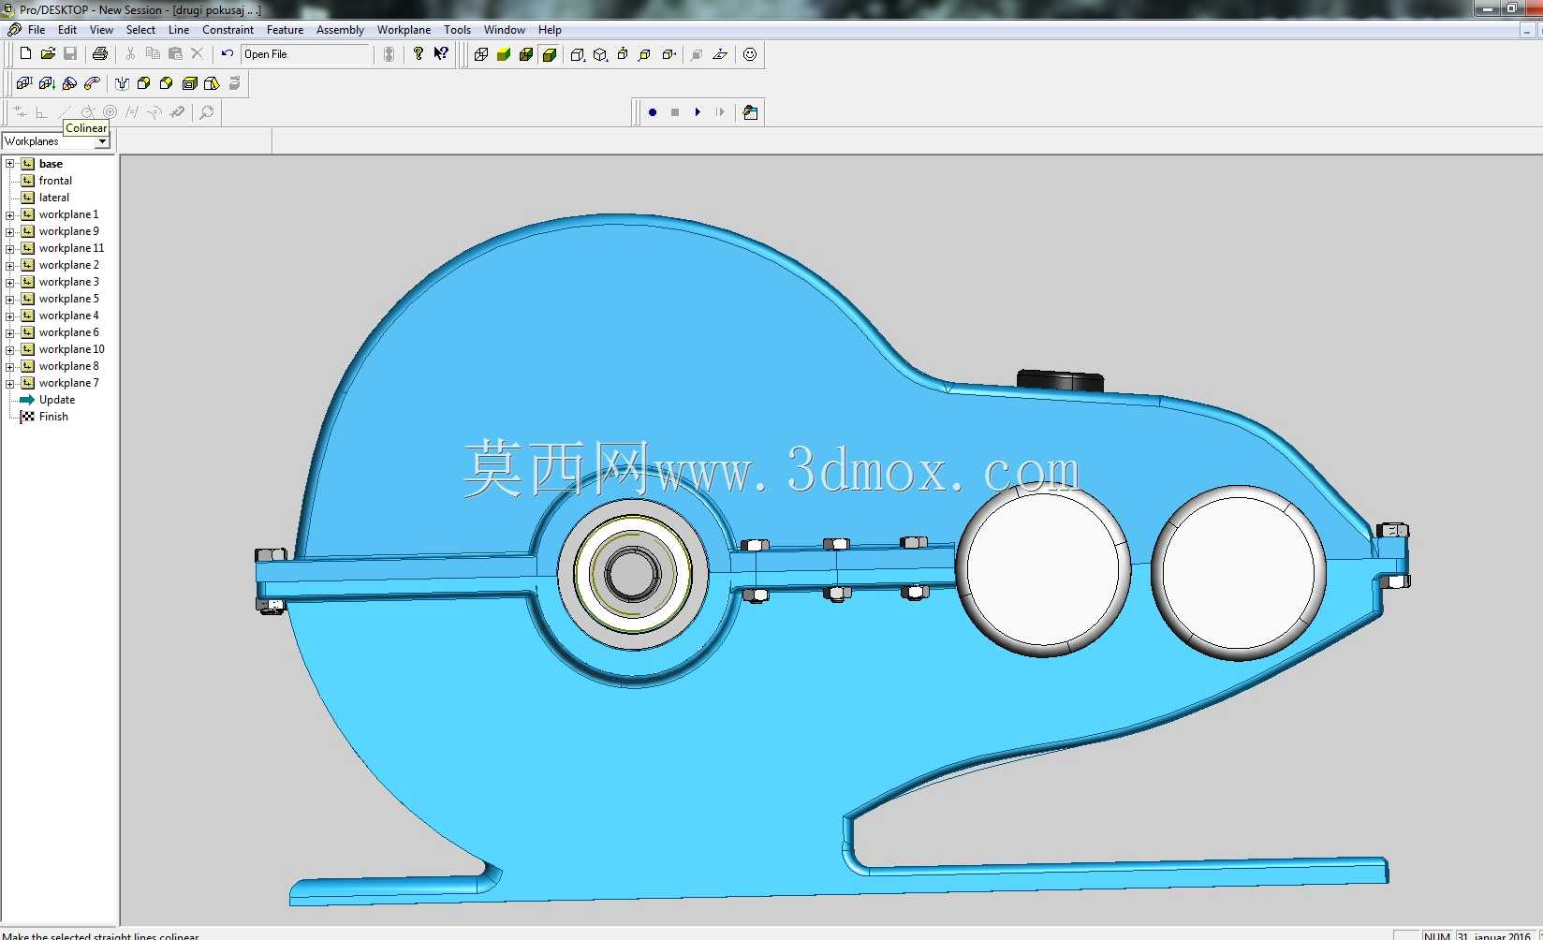This screenshot has height=940, width=1543.
Task: Select the Round Edges feature icon
Action: [x=144, y=83]
